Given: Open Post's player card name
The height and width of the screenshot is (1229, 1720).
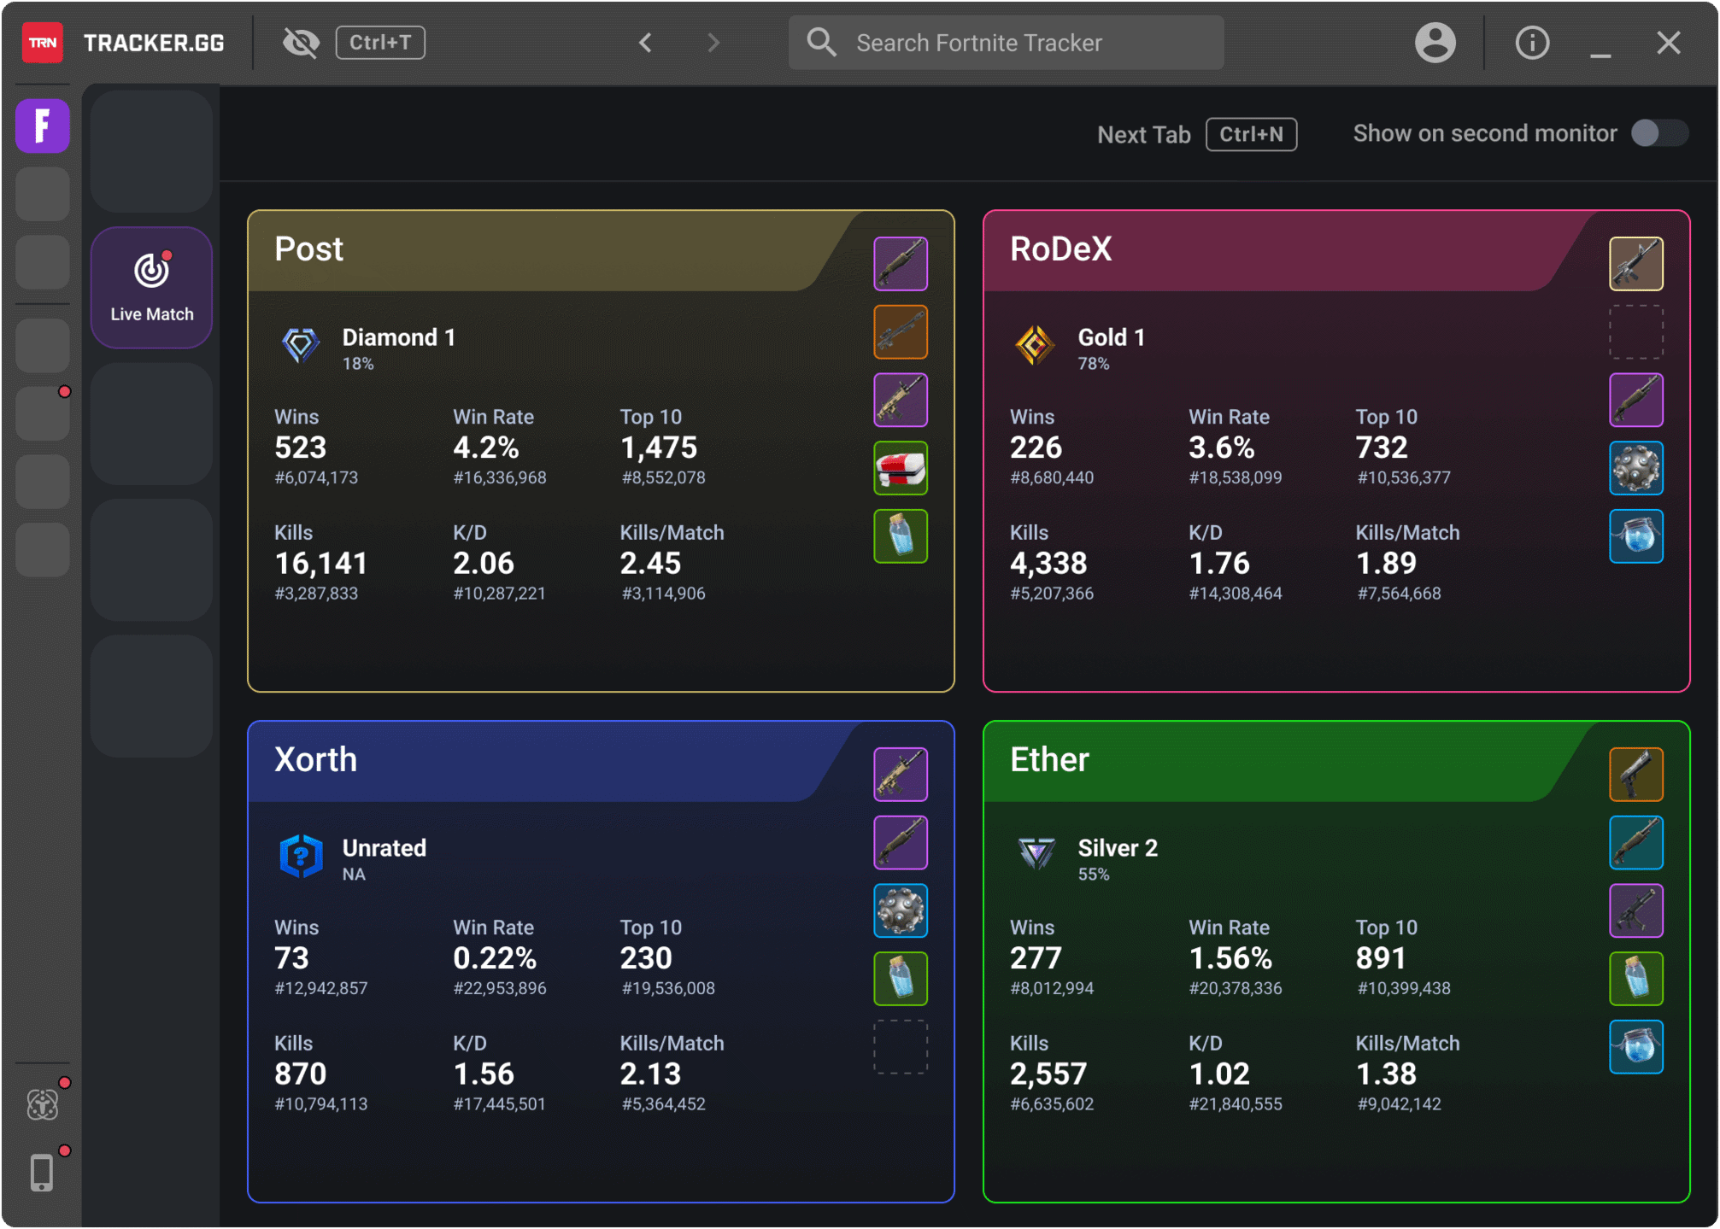Looking at the screenshot, I should 308,249.
